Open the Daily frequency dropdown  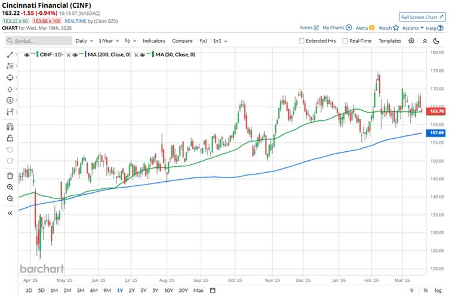pos(83,41)
